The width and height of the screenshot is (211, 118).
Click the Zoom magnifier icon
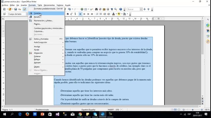click(x=115, y=9)
